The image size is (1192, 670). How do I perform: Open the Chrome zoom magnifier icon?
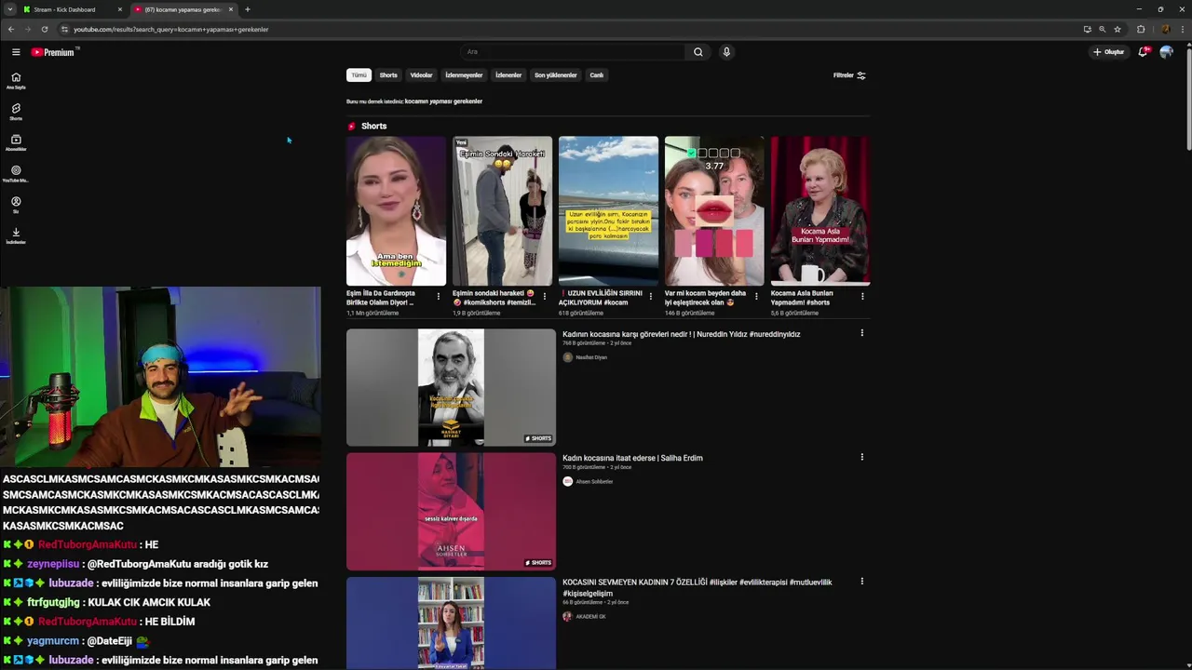pos(1102,29)
